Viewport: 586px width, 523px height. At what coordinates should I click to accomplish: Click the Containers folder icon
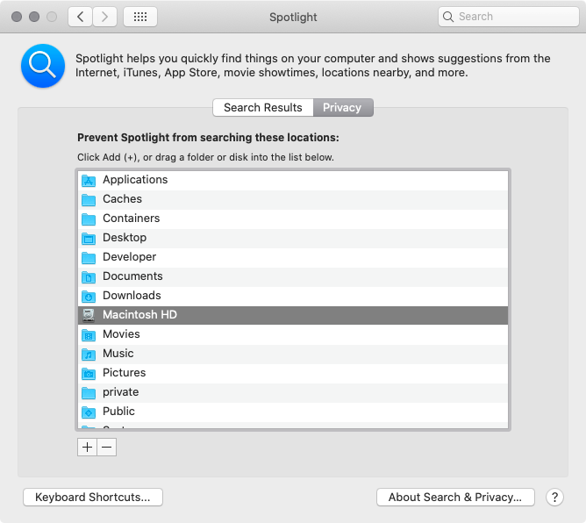tap(89, 219)
